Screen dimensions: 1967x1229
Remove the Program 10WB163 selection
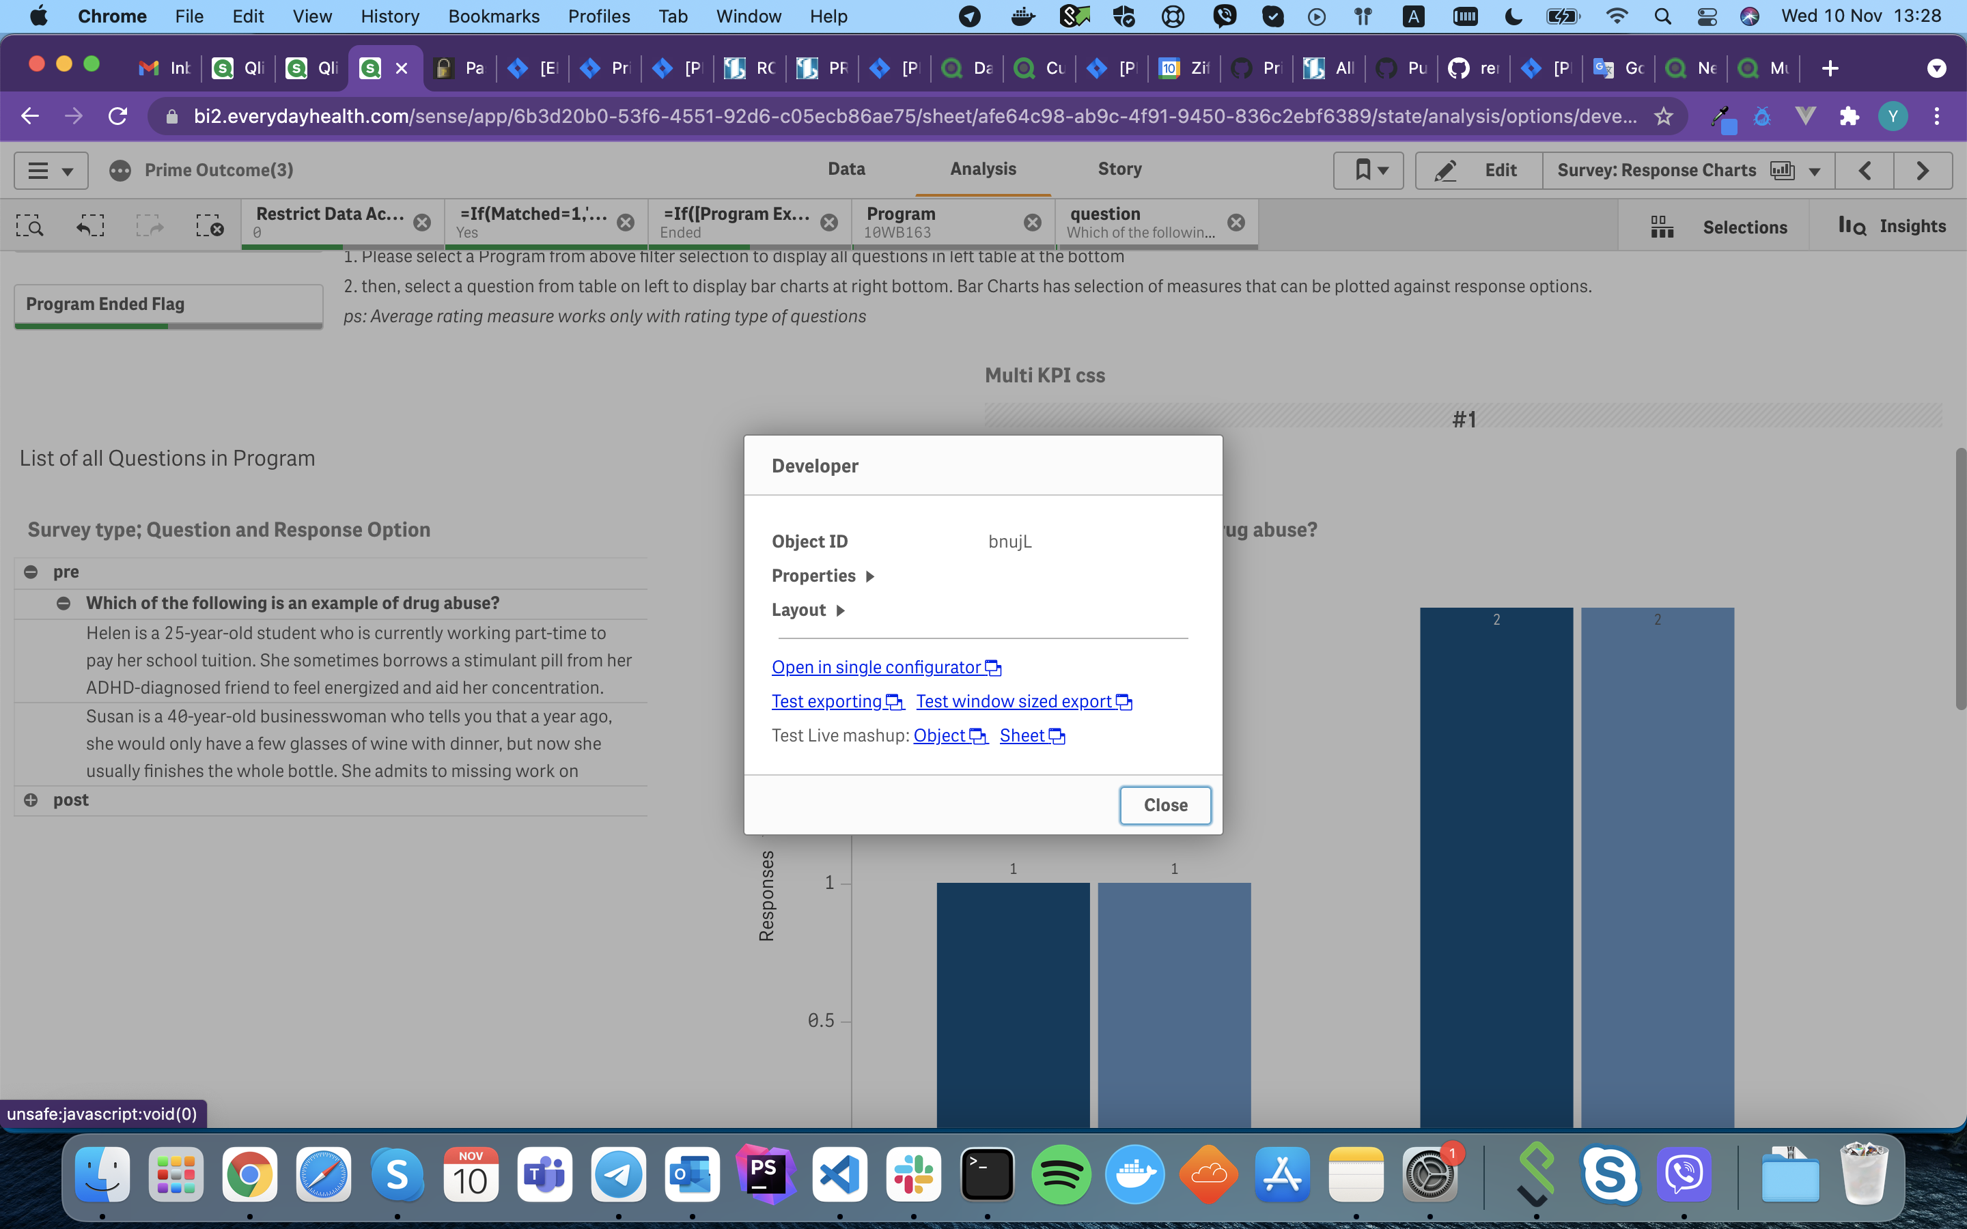pos(1032,223)
